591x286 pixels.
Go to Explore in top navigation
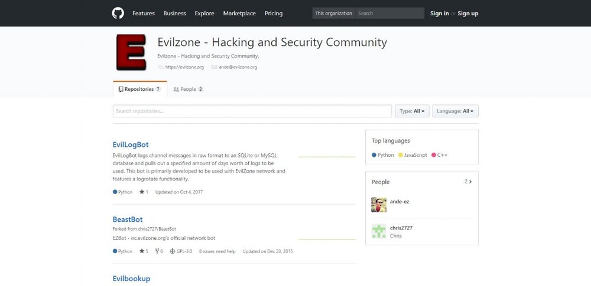point(204,13)
